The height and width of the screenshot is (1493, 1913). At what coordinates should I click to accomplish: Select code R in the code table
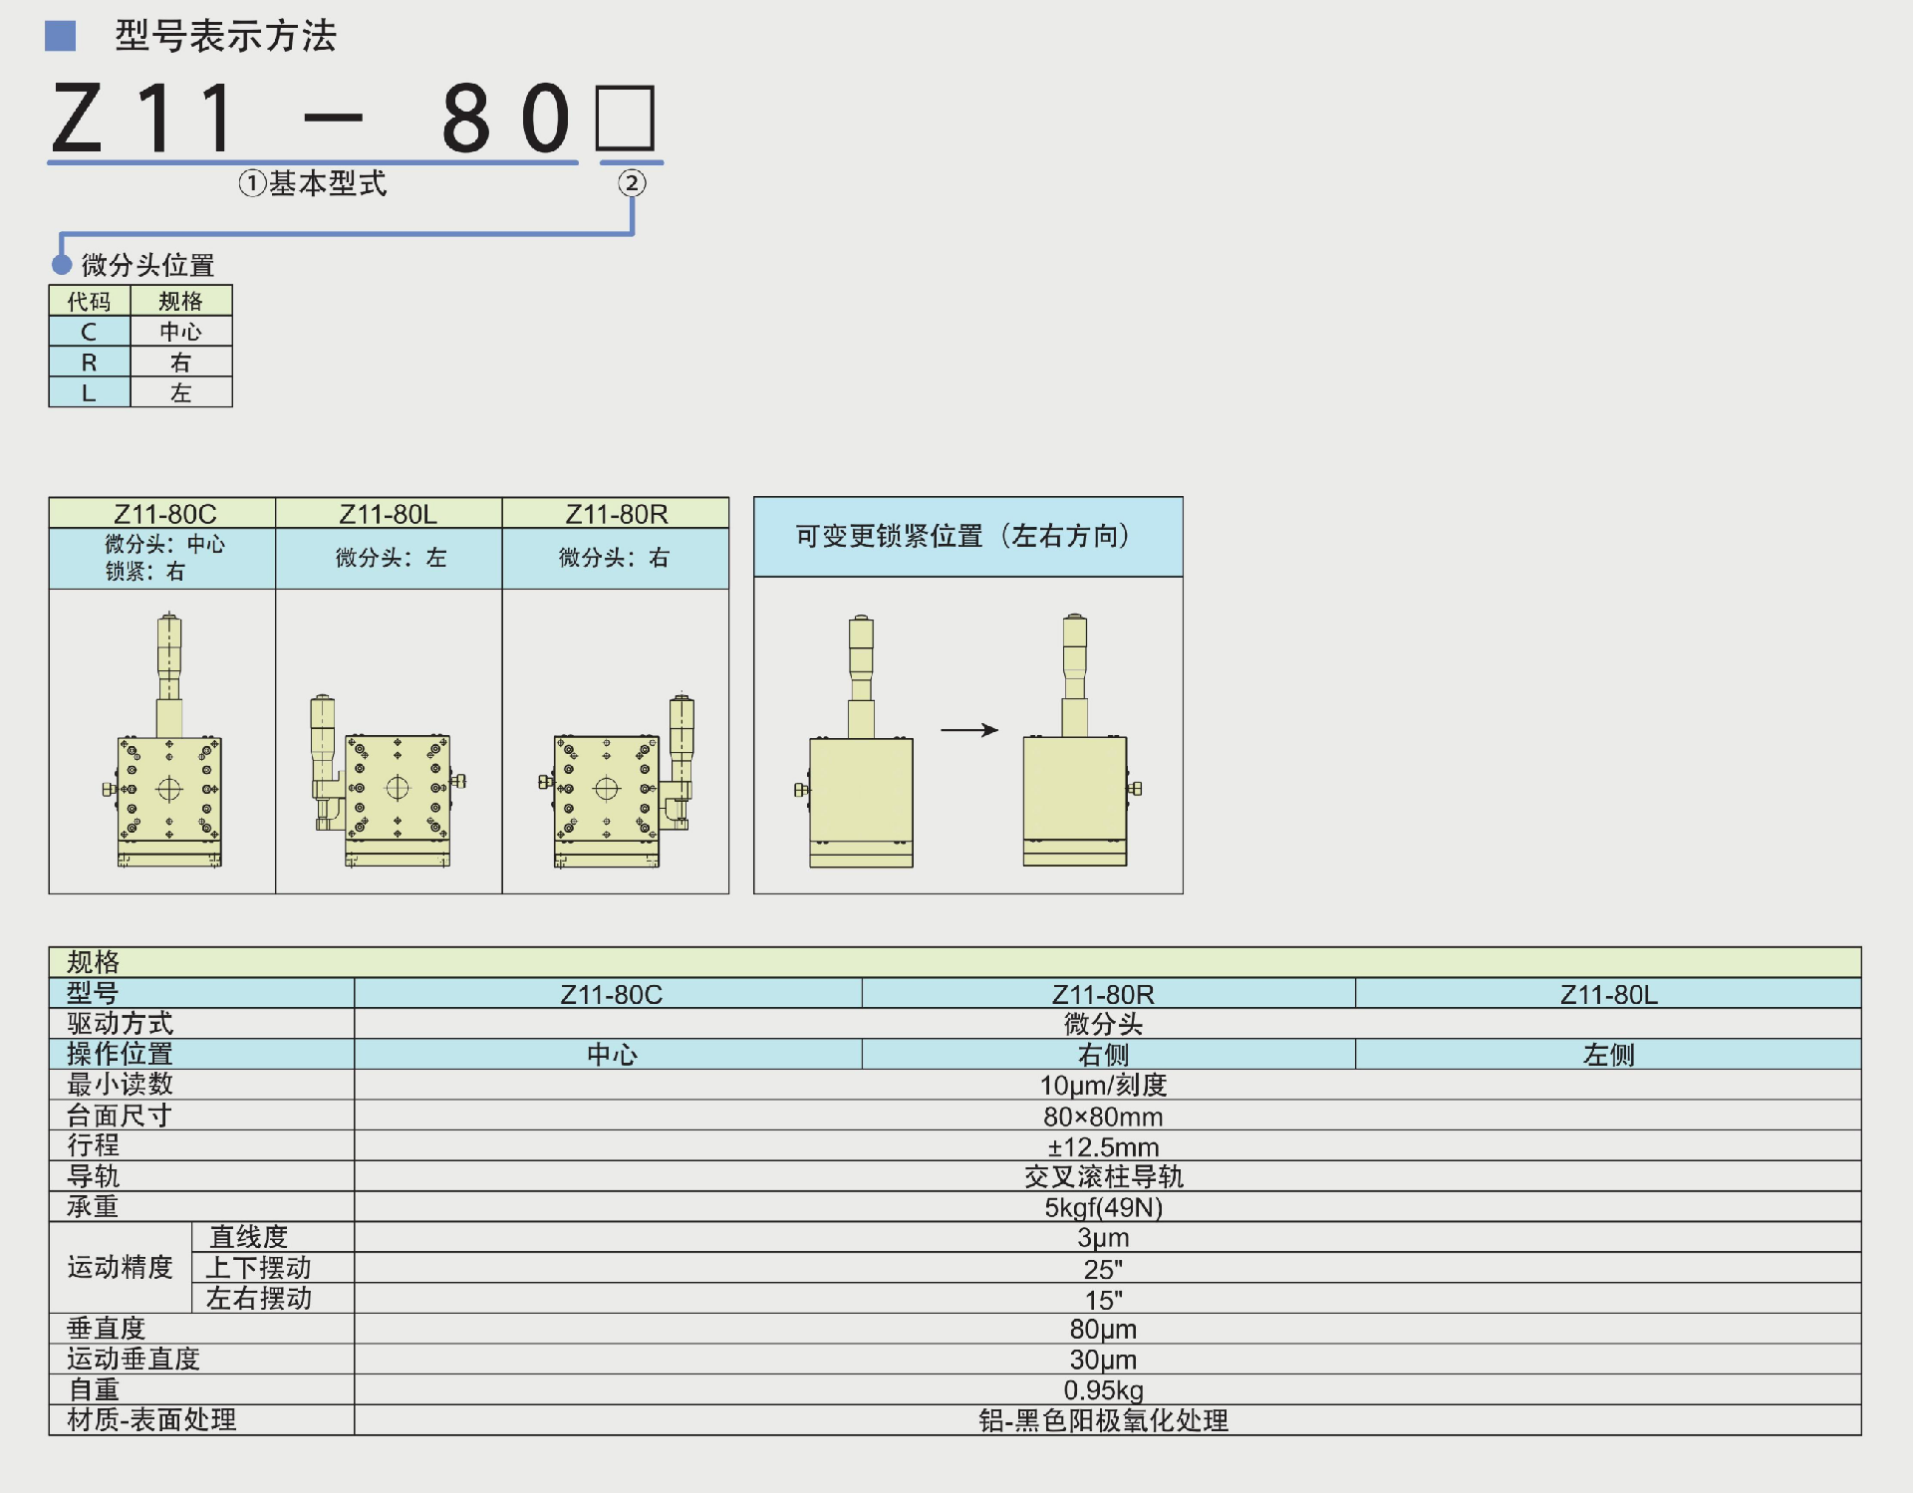point(89,363)
